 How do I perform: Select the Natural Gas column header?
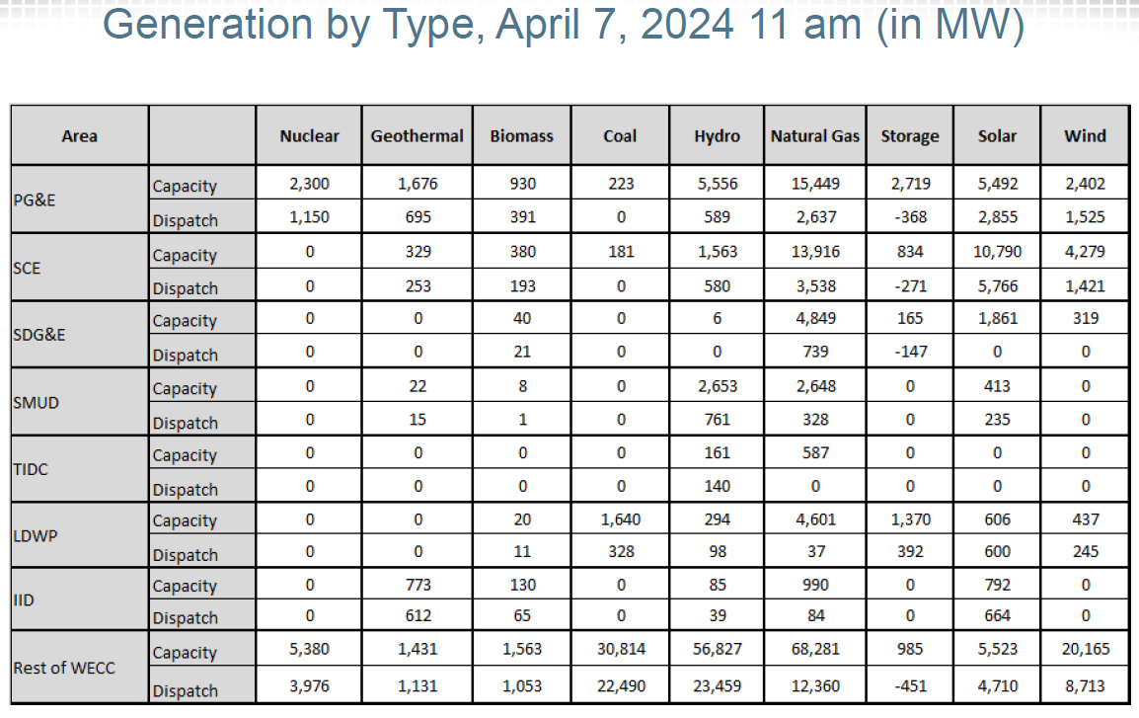coord(815,136)
